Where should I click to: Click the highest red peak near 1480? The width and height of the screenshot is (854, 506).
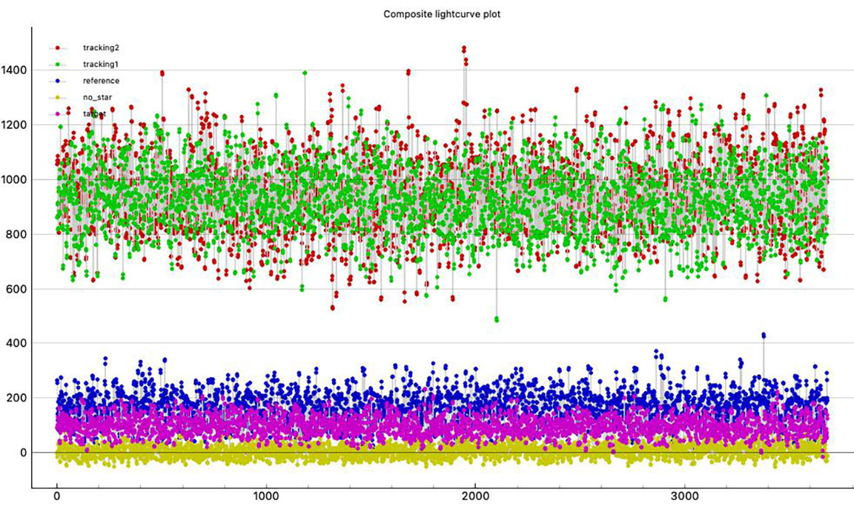point(464,48)
